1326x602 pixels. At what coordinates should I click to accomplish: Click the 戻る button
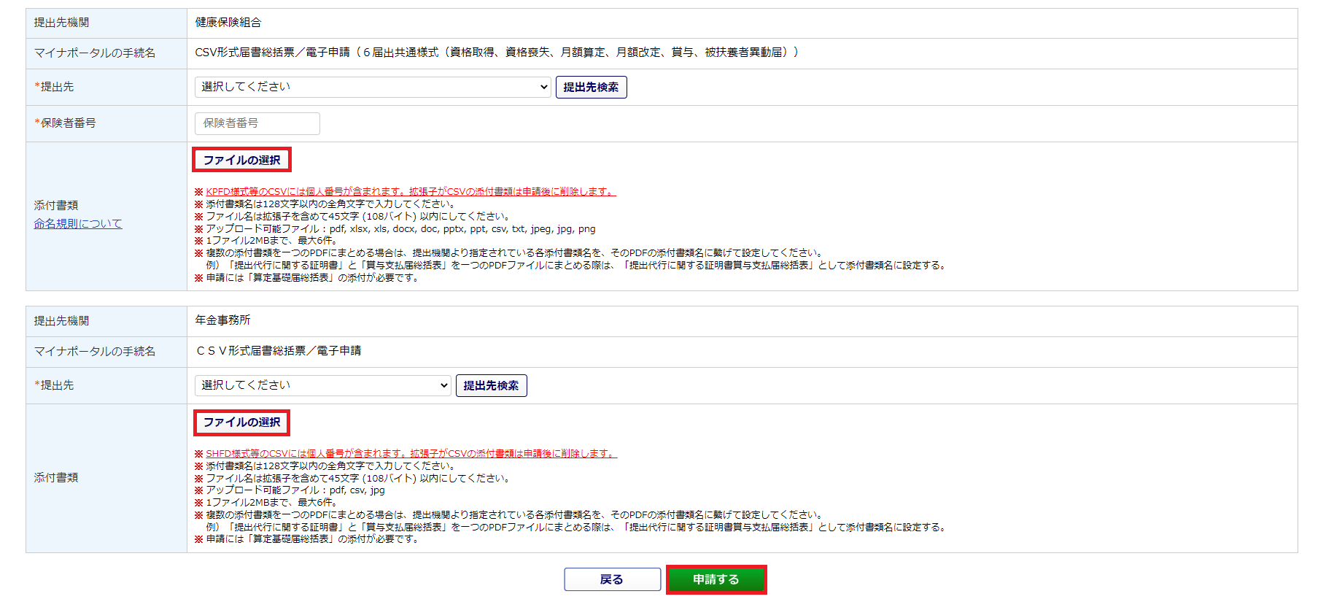[612, 579]
